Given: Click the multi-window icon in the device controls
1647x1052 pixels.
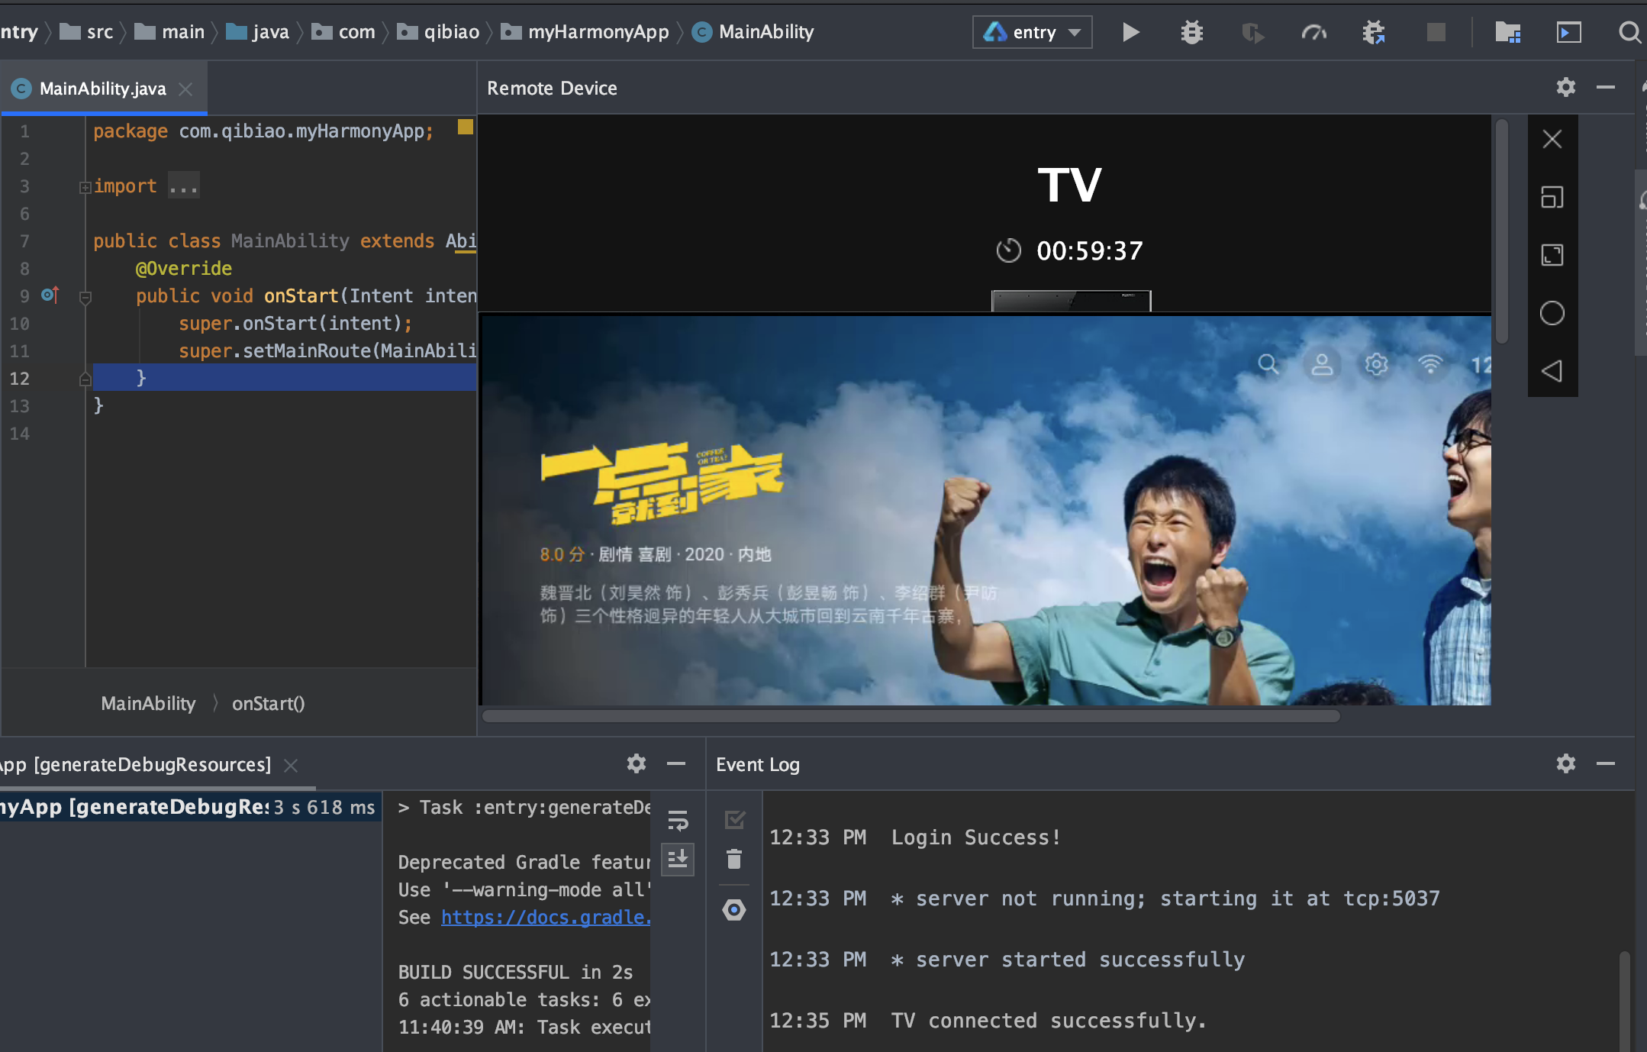Looking at the screenshot, I should coord(1552,197).
